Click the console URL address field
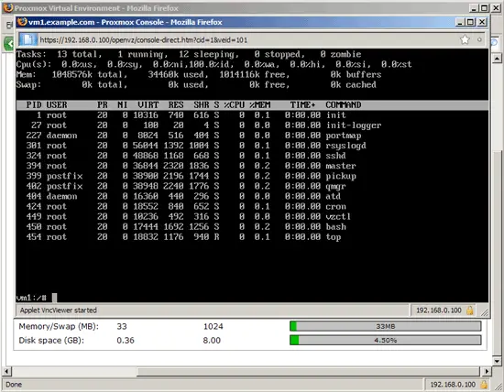The image size is (504, 392). [247, 40]
